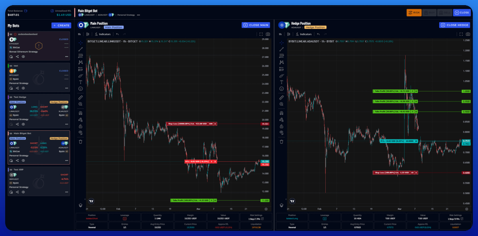This screenshot has width=478, height=236.
Task: Open Indicators in Hedge Position chart
Action: (x=304, y=34)
